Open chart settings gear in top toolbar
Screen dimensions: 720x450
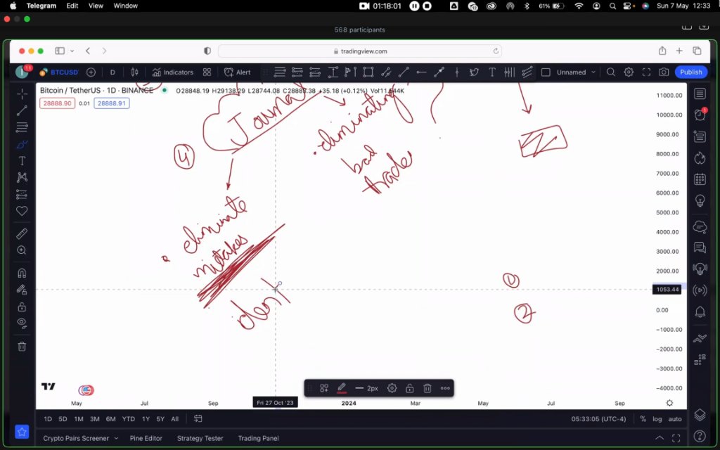tap(629, 72)
